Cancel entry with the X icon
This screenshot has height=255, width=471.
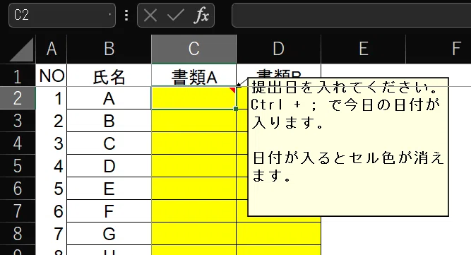click(150, 15)
